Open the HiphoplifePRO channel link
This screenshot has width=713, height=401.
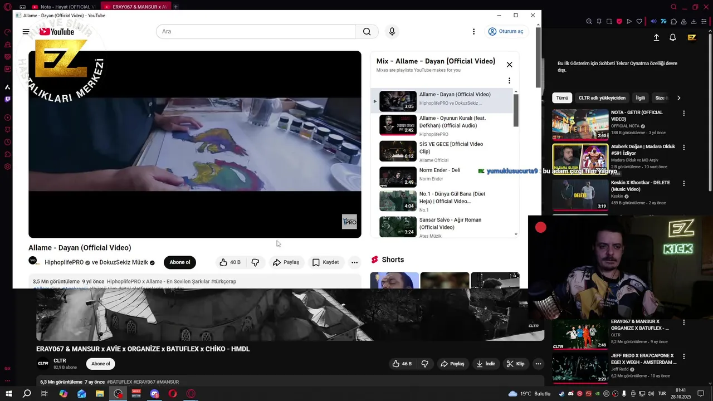(64, 262)
